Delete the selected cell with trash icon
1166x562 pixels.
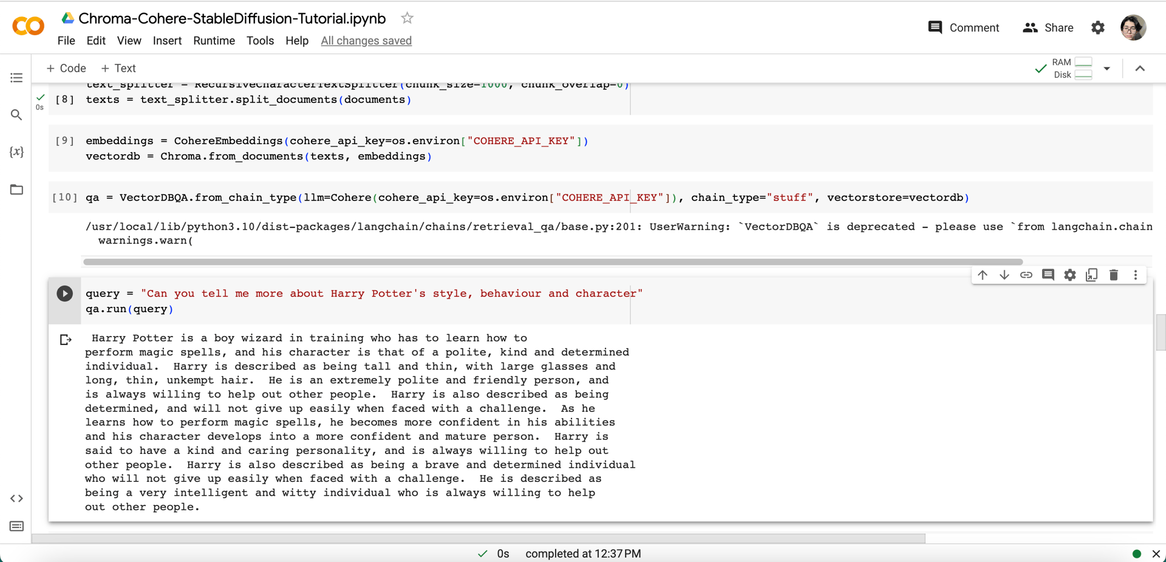point(1114,275)
